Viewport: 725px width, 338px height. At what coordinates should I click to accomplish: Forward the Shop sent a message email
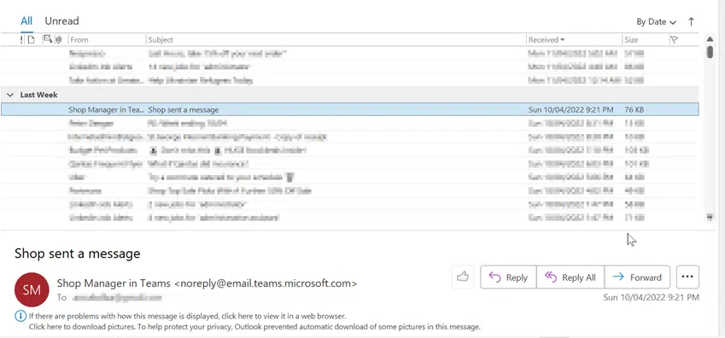pyautogui.click(x=637, y=277)
